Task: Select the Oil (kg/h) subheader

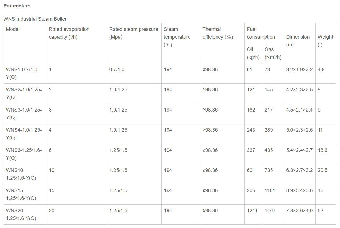Action: click(253, 53)
